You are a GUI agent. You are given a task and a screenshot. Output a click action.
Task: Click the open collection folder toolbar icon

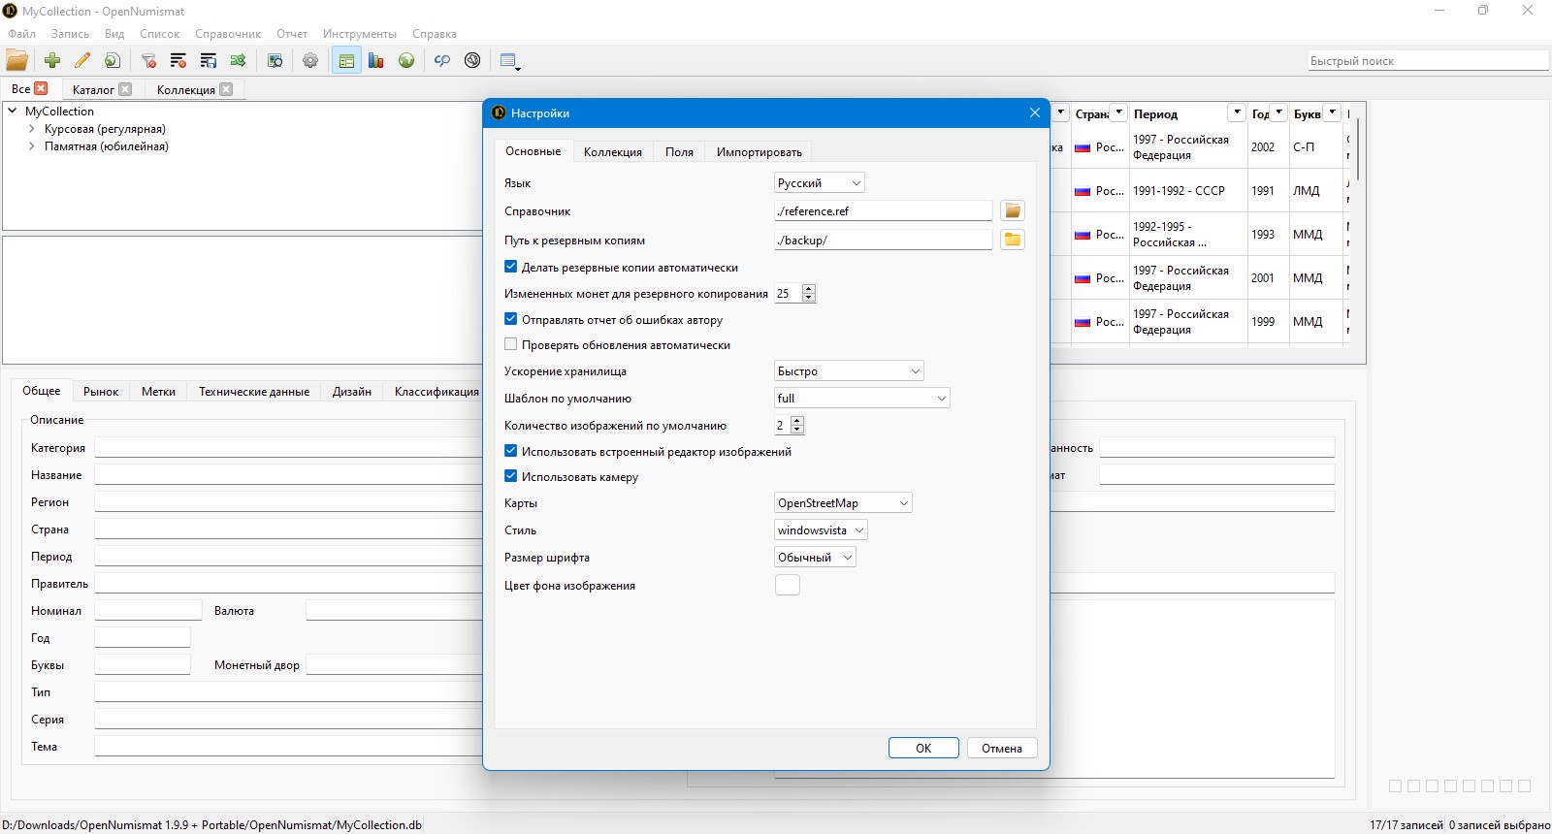(16, 60)
